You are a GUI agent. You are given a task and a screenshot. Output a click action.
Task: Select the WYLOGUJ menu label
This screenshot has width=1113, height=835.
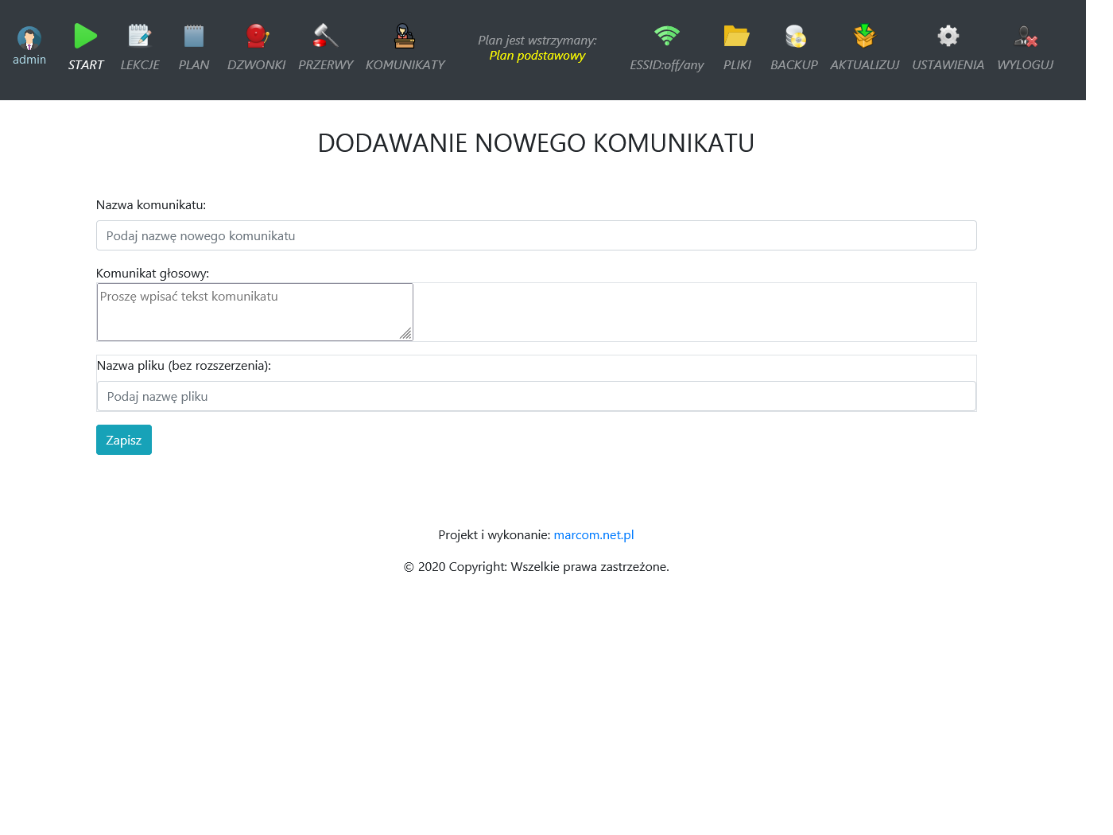click(1026, 65)
